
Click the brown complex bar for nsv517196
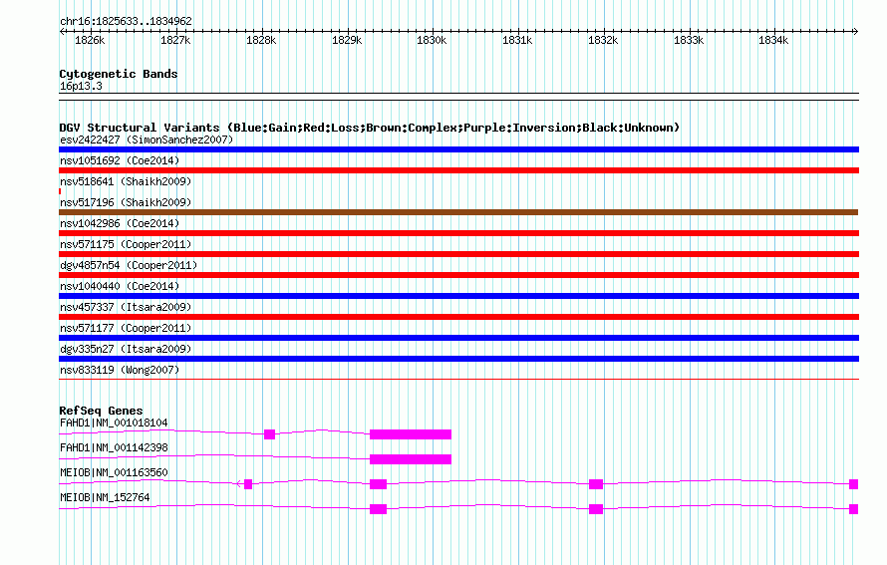point(458,212)
